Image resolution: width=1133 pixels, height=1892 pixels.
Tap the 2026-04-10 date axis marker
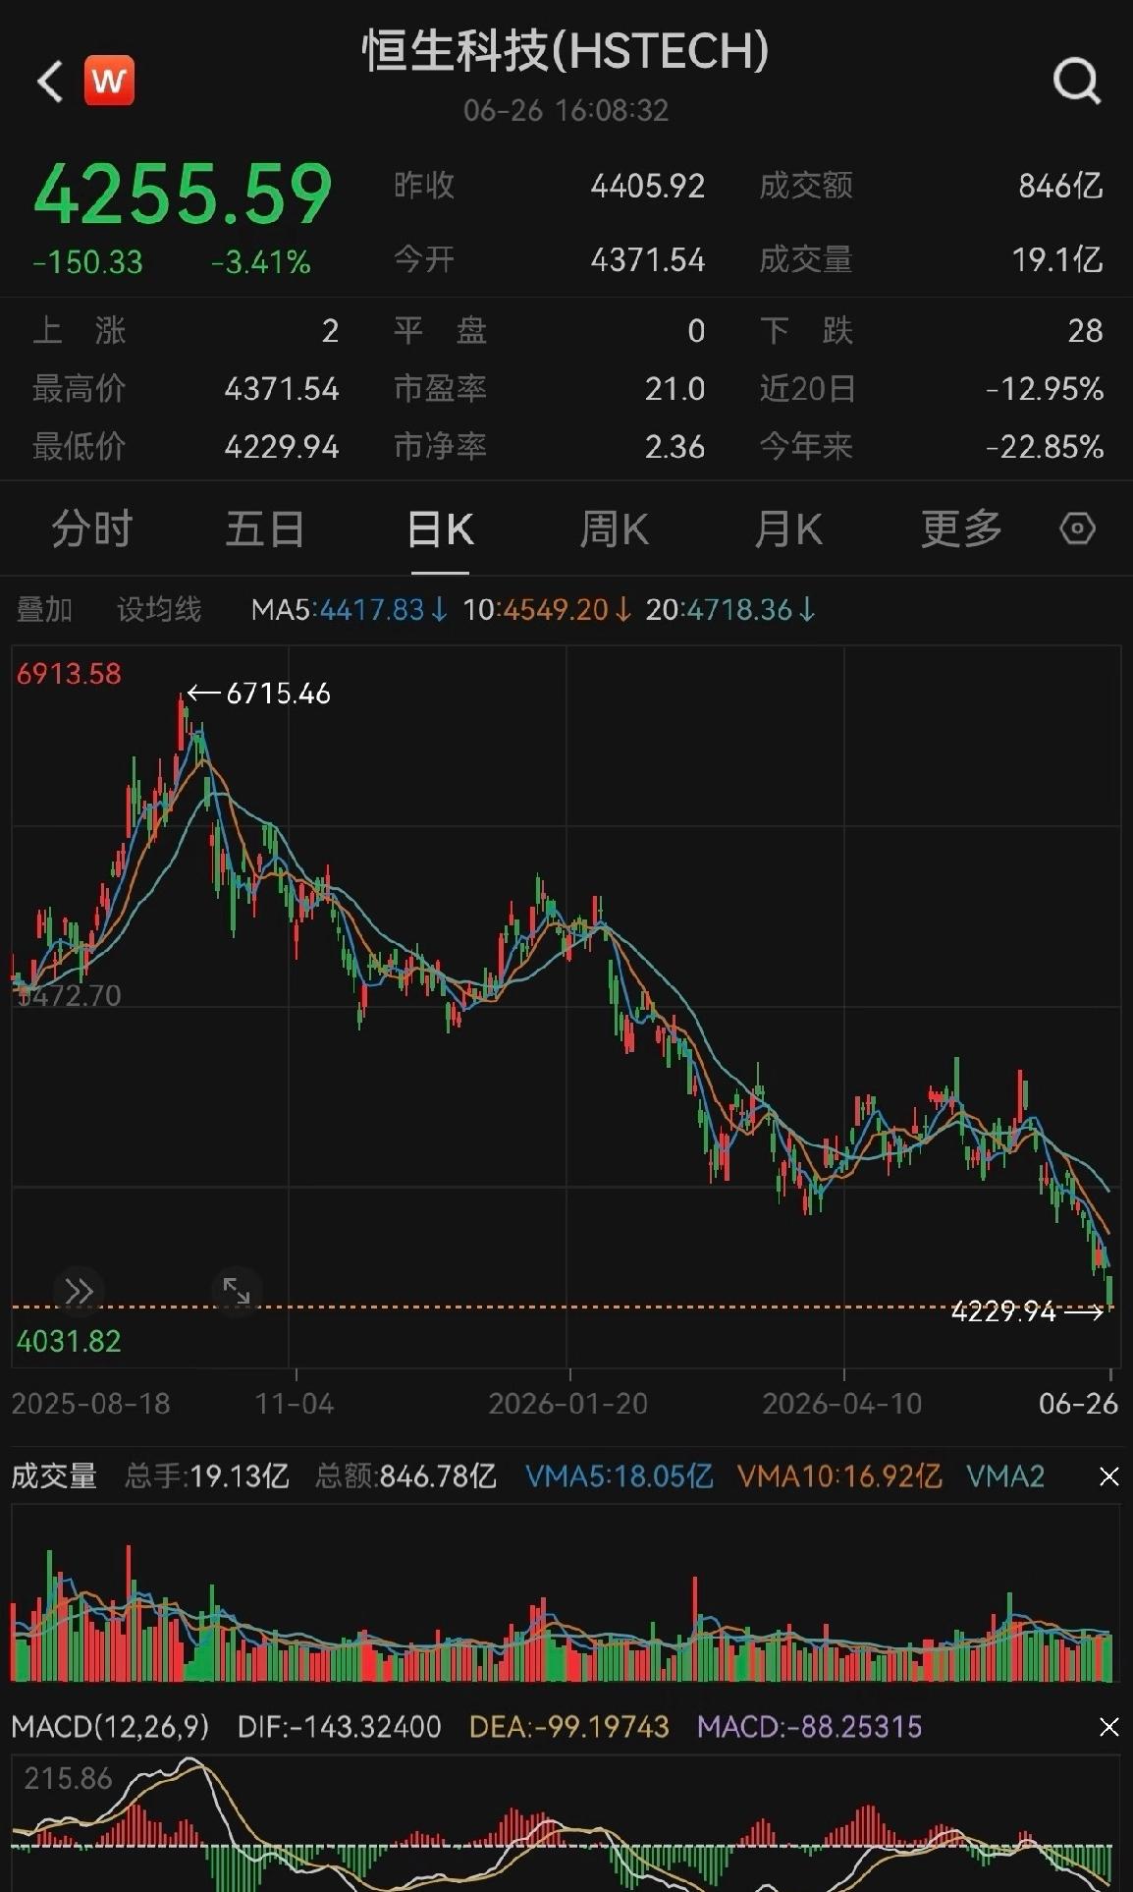coord(842,1404)
